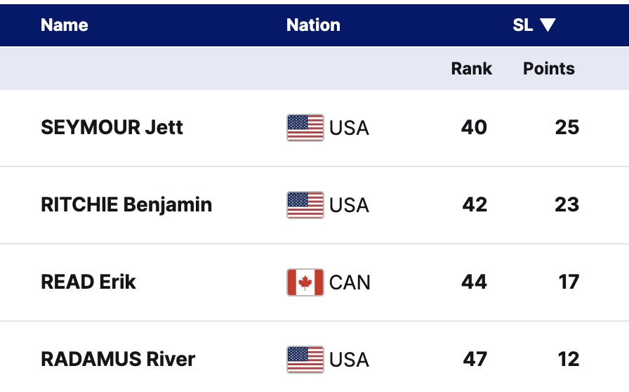
Task: Click River Radamus's points value 12
Action: click(568, 360)
